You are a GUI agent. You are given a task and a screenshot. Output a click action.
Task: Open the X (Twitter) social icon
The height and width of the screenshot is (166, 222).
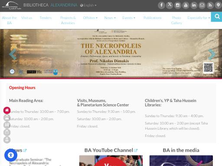point(170,5)
